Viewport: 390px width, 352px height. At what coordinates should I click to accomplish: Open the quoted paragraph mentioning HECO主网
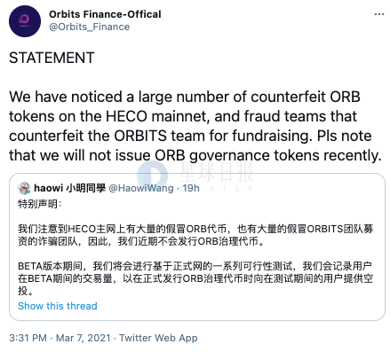195,235
